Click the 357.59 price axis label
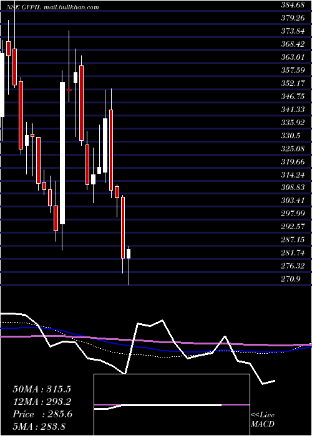The height and width of the screenshot is (436, 312). (293, 70)
